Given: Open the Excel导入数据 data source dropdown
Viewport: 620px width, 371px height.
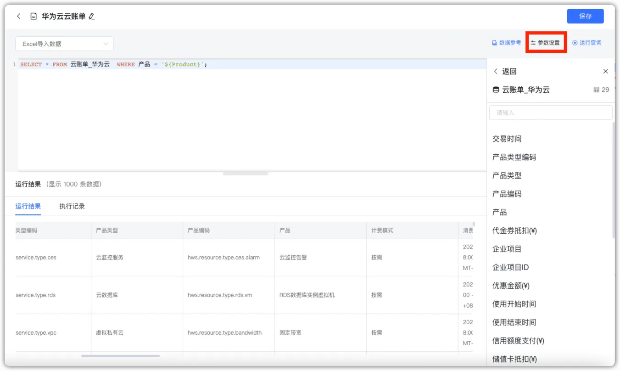Looking at the screenshot, I should pos(64,44).
